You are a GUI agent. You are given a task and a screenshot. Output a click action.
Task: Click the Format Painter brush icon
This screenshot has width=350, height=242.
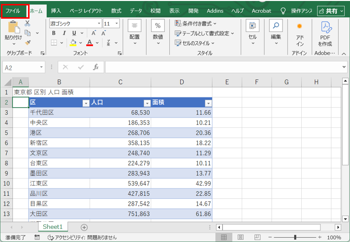point(28,42)
